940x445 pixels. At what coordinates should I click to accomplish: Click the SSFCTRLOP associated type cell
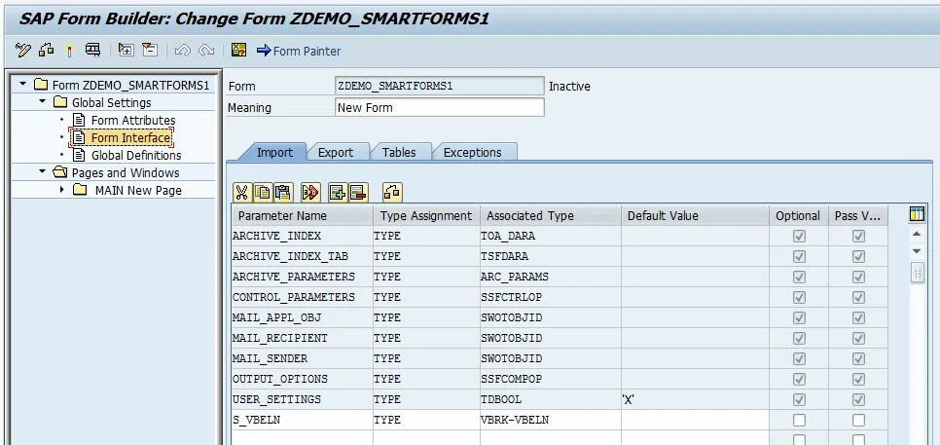tap(551, 297)
